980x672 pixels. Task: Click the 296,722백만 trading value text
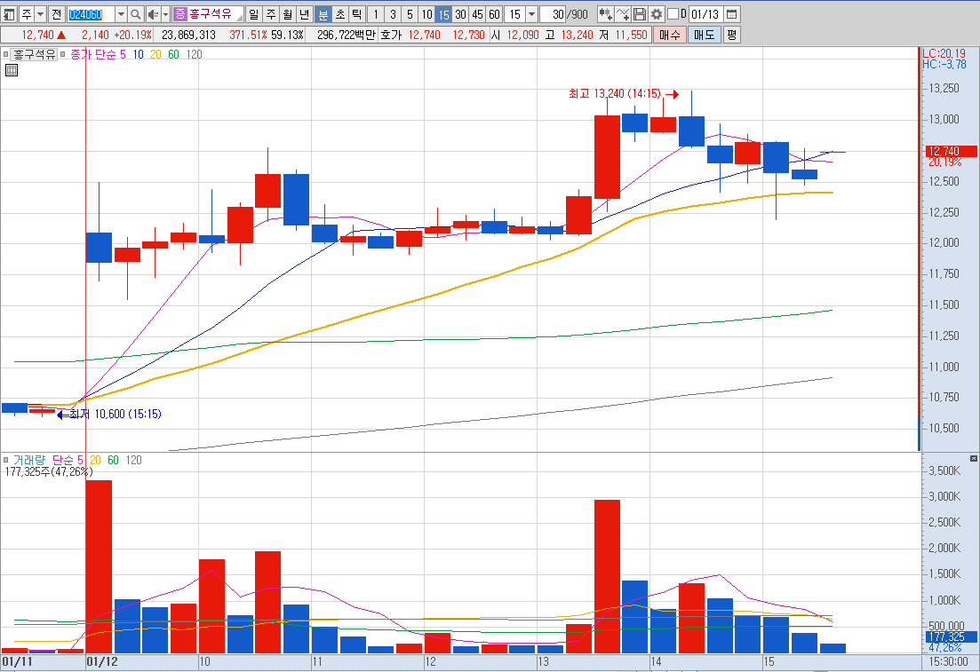tap(345, 35)
